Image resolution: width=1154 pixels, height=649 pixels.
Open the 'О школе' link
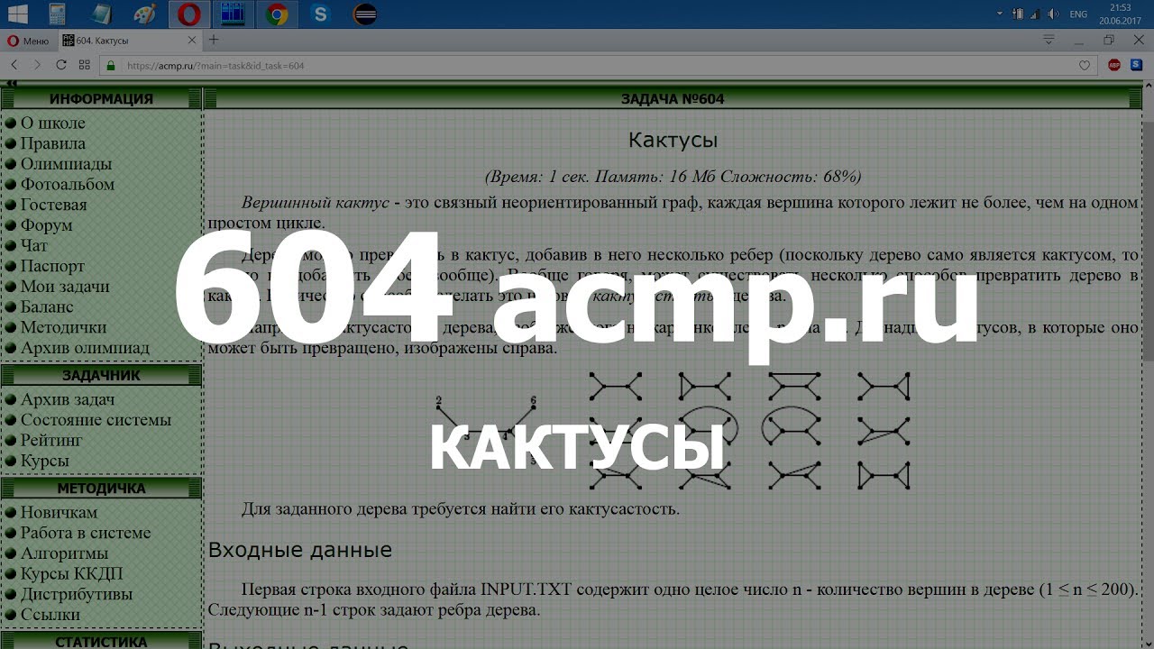pyautogui.click(x=53, y=123)
